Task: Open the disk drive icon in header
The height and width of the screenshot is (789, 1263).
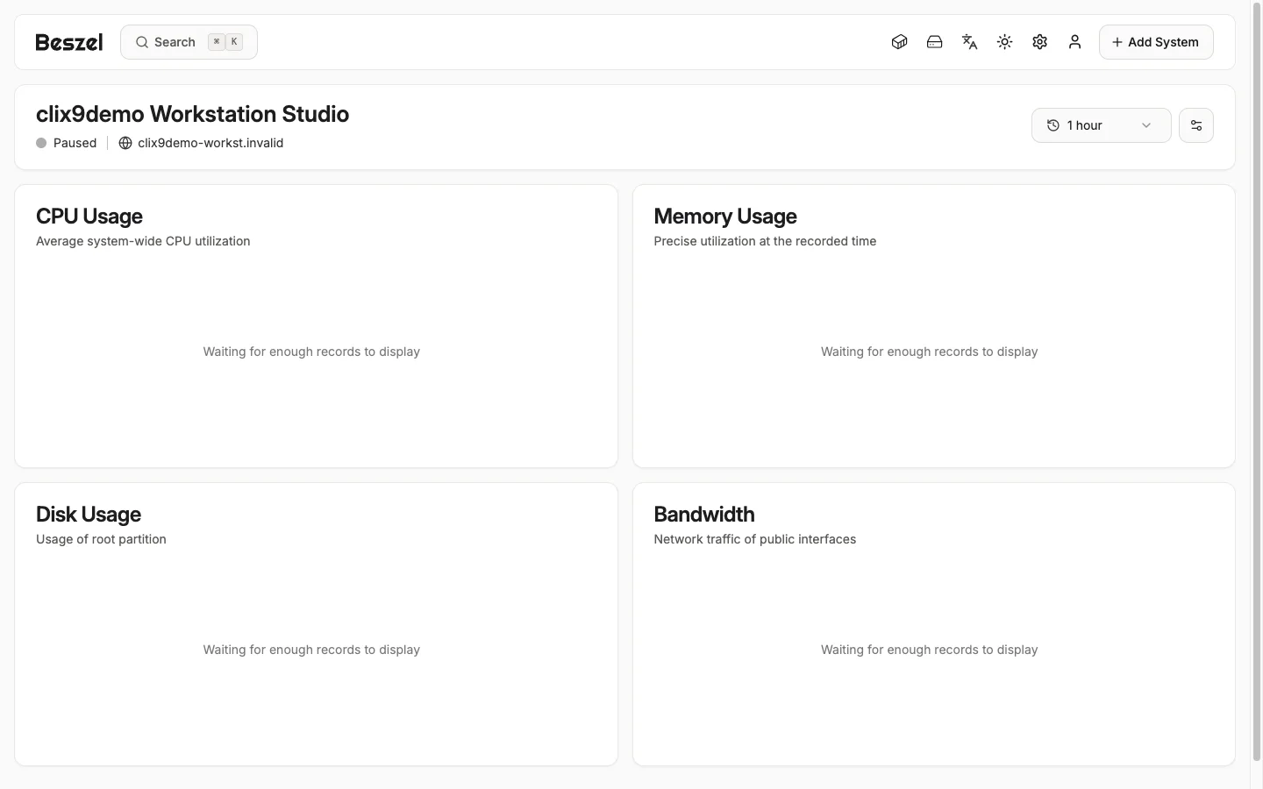Action: [934, 42]
